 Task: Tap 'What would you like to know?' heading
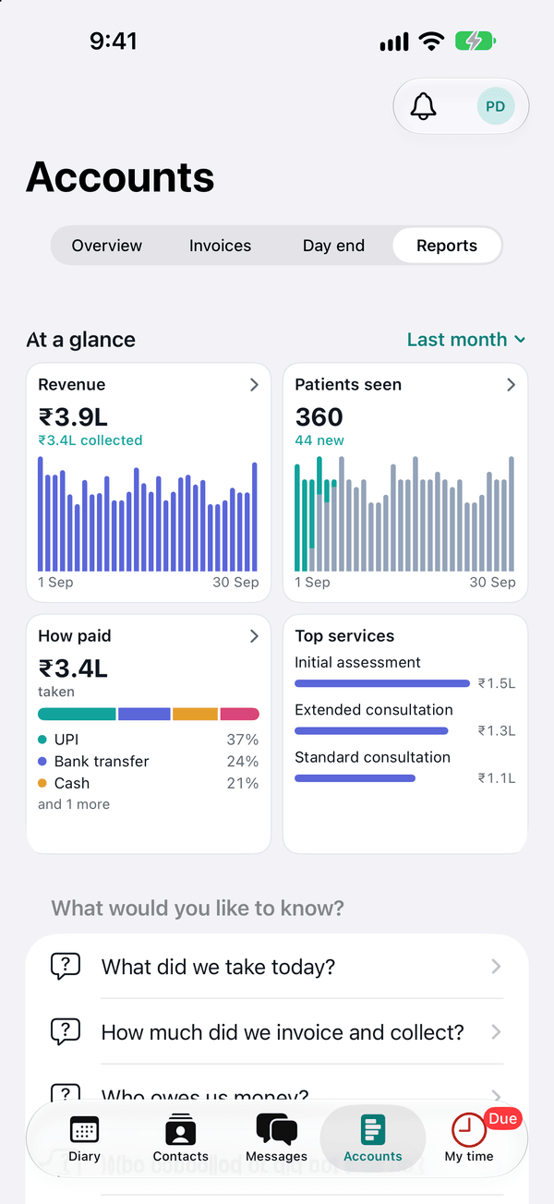tap(198, 908)
